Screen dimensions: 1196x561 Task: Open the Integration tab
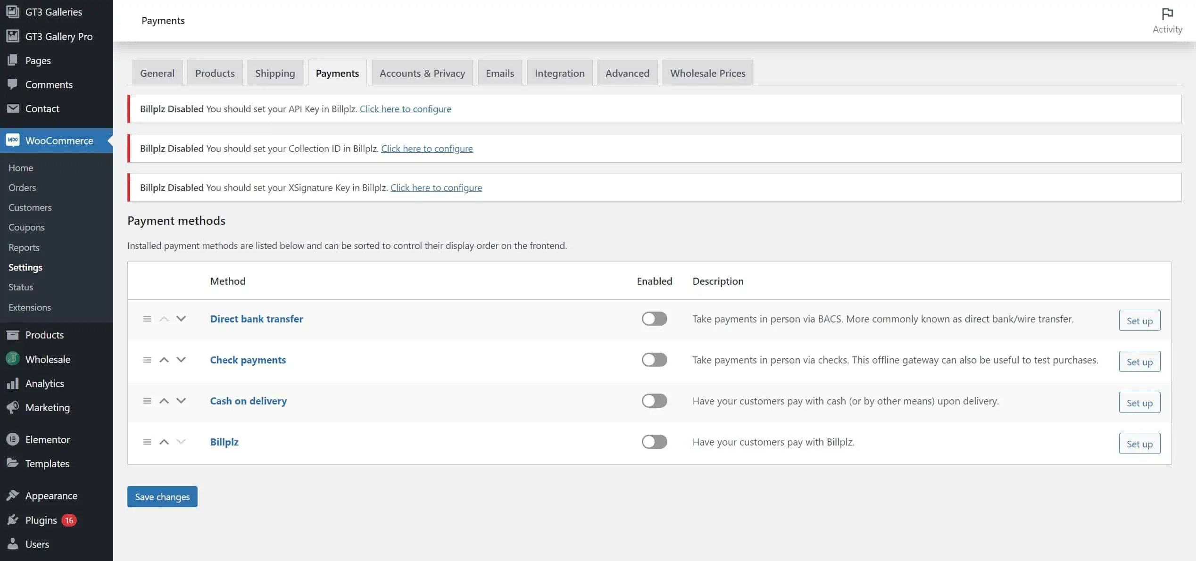click(559, 73)
